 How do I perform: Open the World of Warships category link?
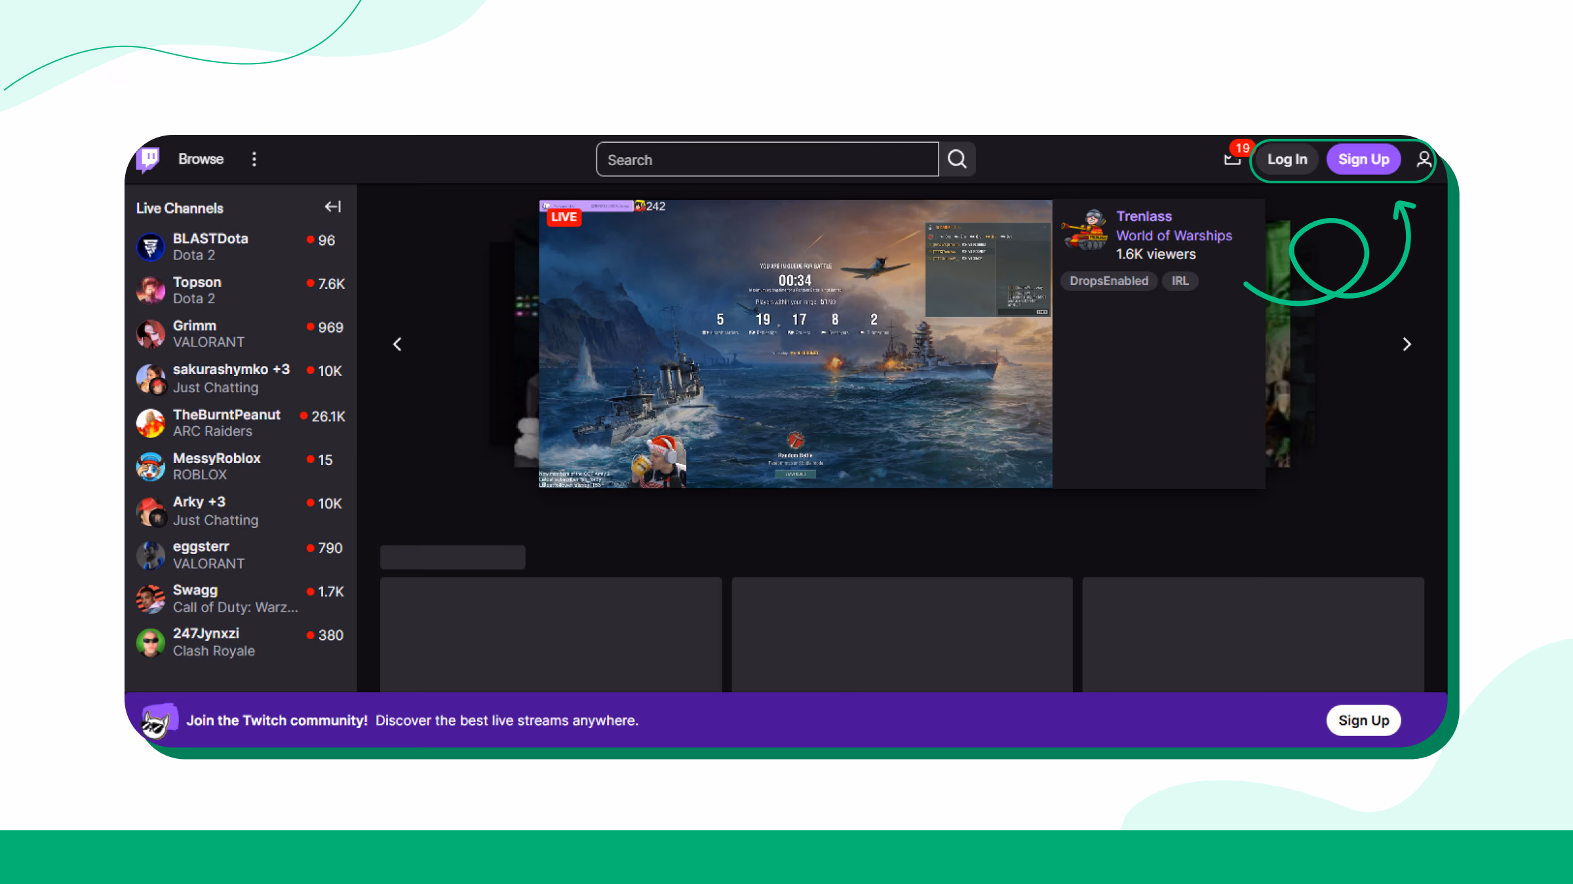point(1174,236)
